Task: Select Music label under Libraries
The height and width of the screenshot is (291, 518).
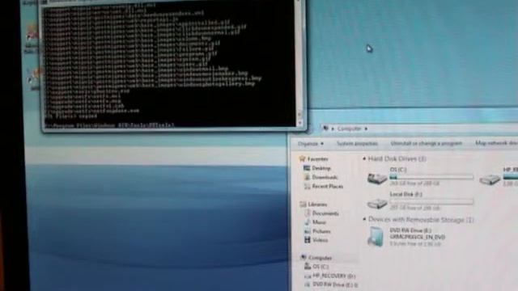Action: pos(319,222)
